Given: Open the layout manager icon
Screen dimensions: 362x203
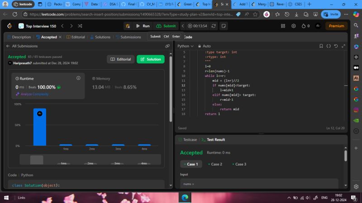Looking at the screenshot, I should pos(283,26).
